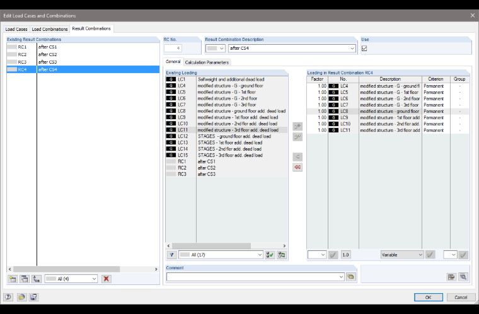Click Permanent criterion cell for LC11
Screen dimensions: 479x314
436,131
